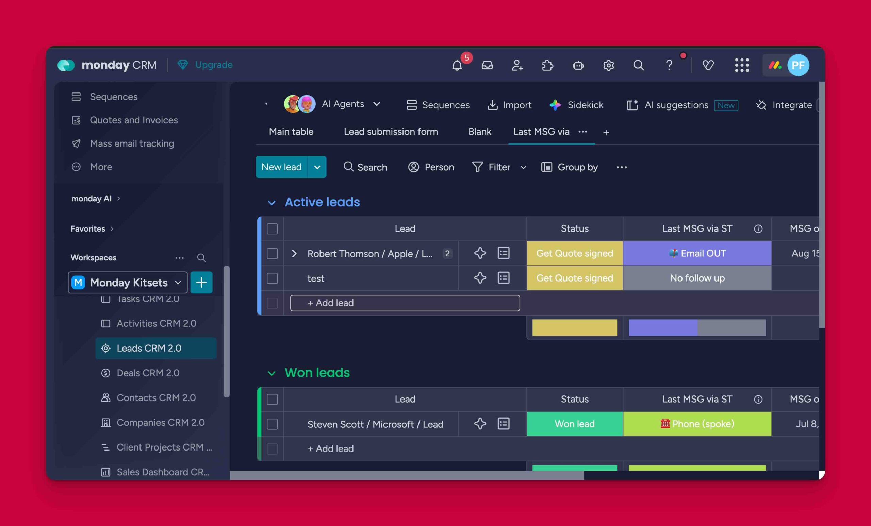This screenshot has height=526, width=871.
Task: Open the administration gear icon
Action: click(608, 65)
